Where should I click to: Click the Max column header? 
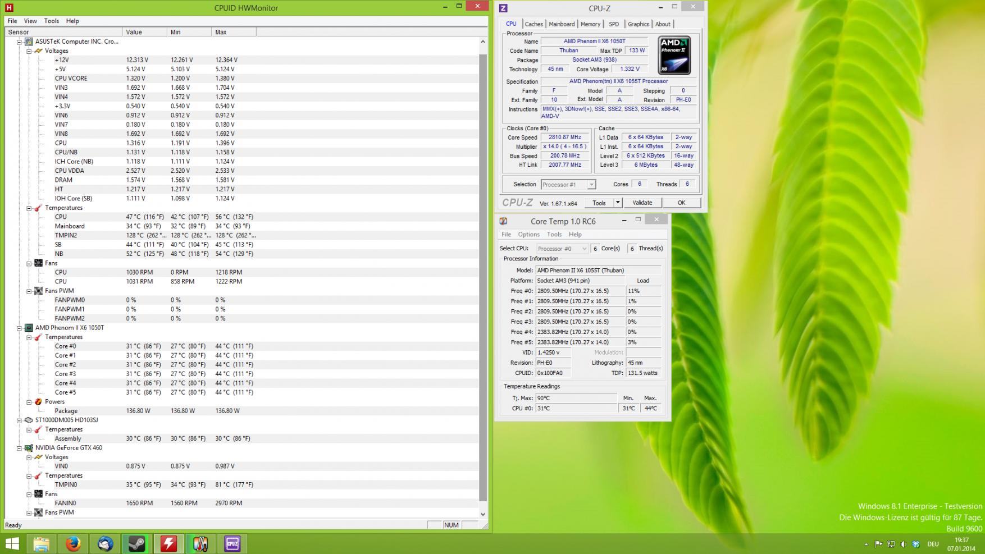coord(234,32)
